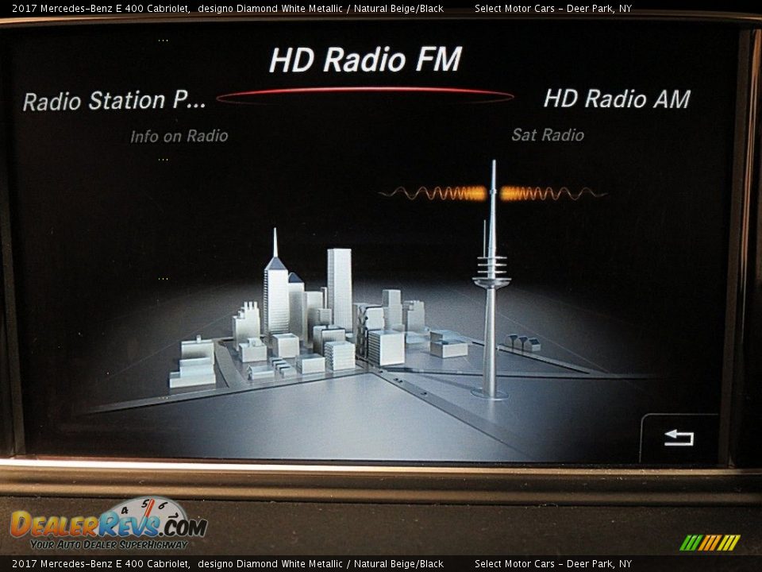Select Info on Radio option
The height and width of the screenshot is (572, 762).
pyautogui.click(x=179, y=136)
